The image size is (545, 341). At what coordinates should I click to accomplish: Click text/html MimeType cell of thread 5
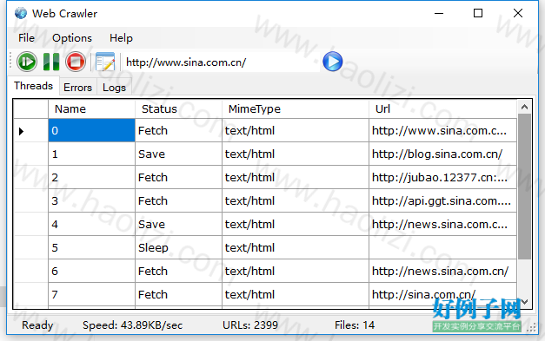pyautogui.click(x=295, y=247)
